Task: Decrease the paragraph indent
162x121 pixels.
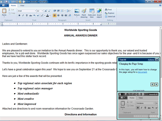Action: [x=55, y=11]
